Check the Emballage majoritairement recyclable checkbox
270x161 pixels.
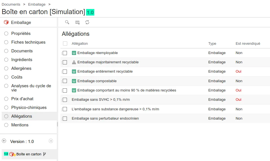pyautogui.click(x=65, y=62)
